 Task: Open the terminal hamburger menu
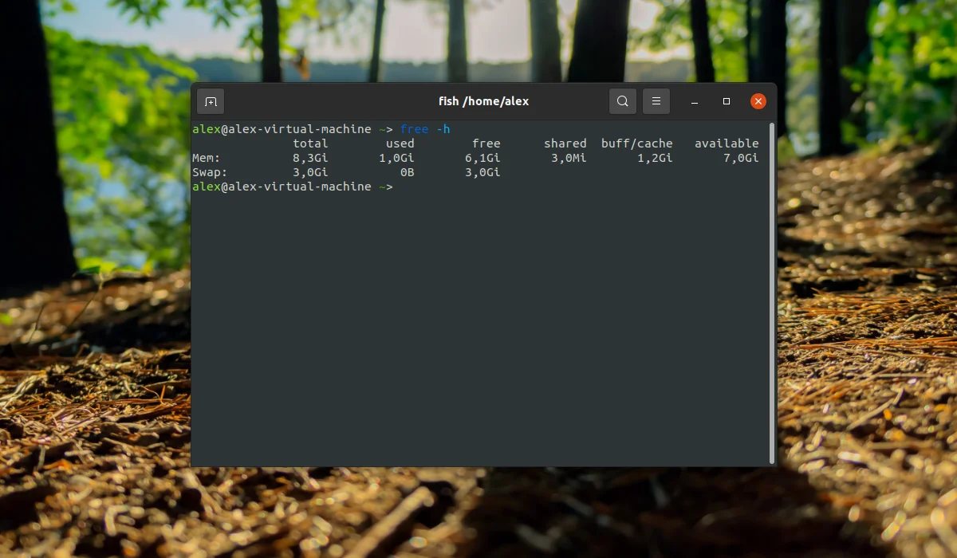[x=656, y=101]
